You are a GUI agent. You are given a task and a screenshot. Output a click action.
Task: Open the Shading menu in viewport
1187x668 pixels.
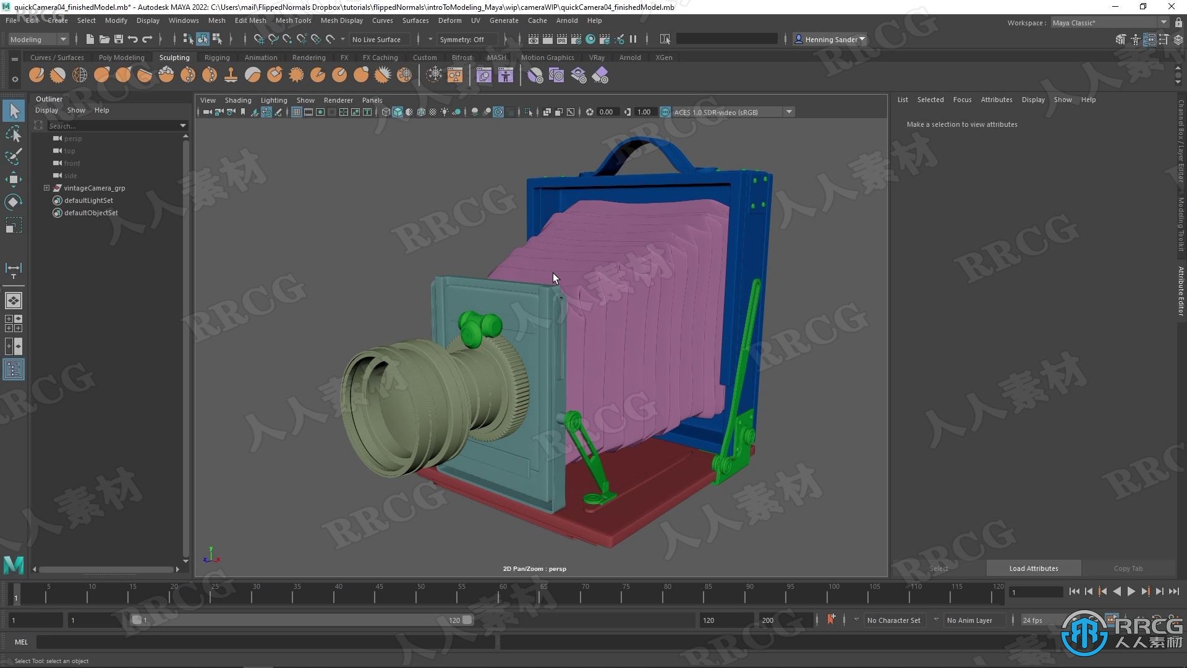(x=238, y=100)
